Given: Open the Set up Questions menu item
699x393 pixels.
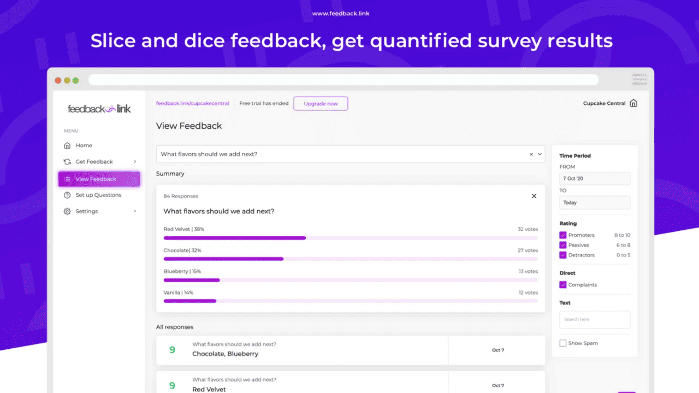Looking at the screenshot, I should click(x=98, y=195).
